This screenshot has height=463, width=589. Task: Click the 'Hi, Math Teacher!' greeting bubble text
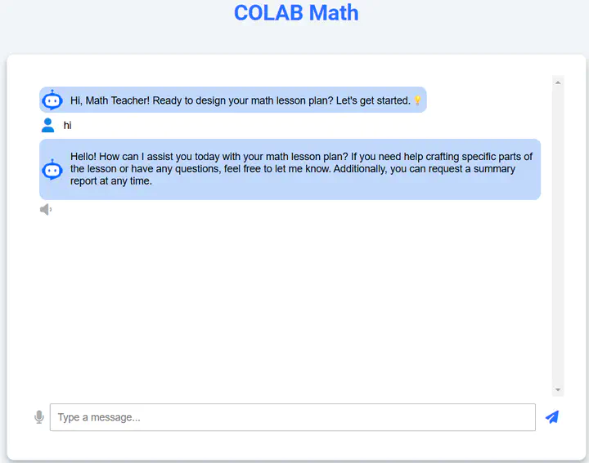click(x=241, y=100)
